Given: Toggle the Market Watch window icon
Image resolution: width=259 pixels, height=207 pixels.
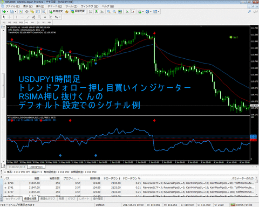Looking at the screenshot, I should 21,11.
